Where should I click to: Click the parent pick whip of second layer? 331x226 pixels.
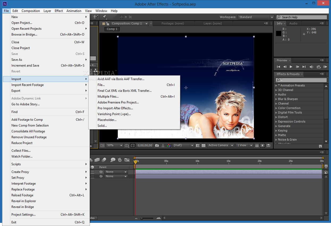point(101,176)
